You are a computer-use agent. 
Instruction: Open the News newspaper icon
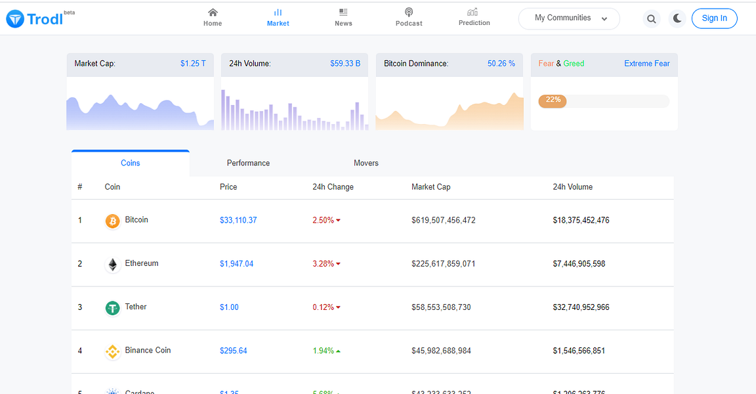343,12
